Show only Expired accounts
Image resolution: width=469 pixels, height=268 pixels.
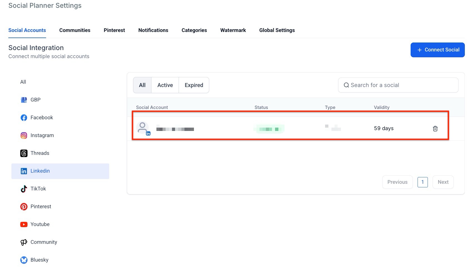194,85
